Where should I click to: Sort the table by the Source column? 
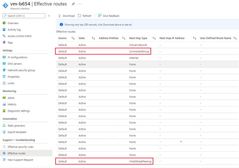[x=73, y=38]
